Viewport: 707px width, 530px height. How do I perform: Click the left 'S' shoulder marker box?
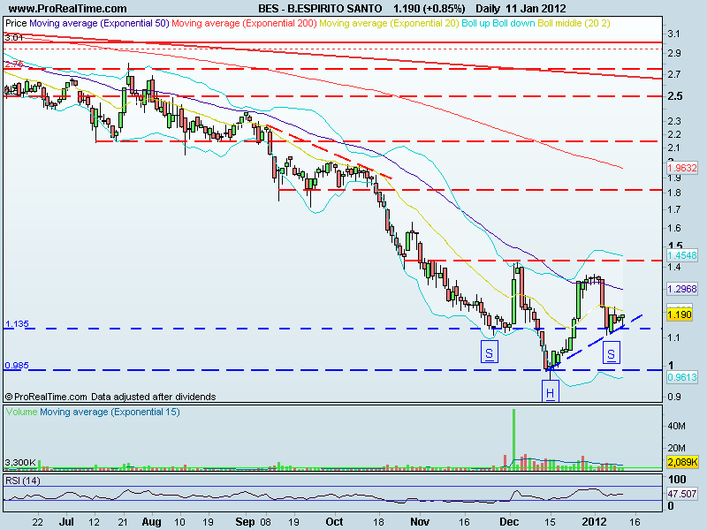pyautogui.click(x=490, y=352)
